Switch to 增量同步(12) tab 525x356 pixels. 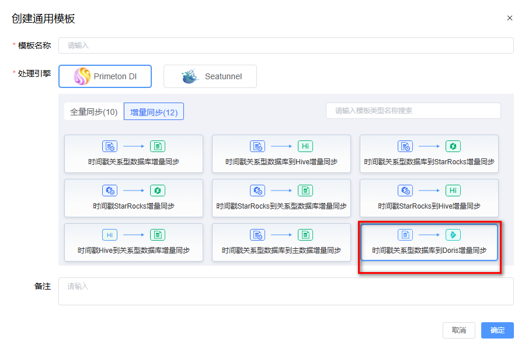pyautogui.click(x=154, y=112)
